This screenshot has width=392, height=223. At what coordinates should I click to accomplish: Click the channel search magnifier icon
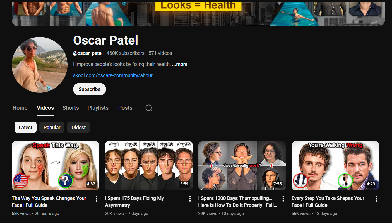point(149,108)
